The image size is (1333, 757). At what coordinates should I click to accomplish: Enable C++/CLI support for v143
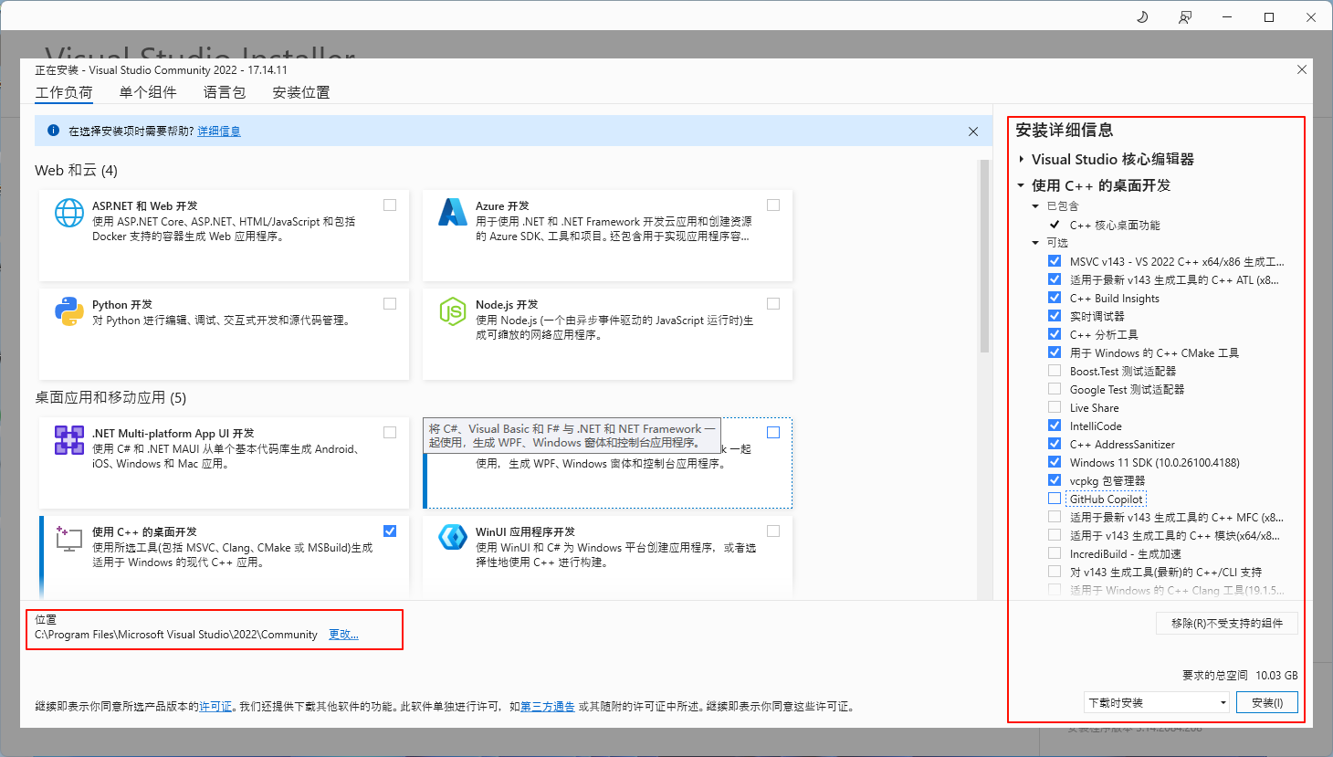[x=1055, y=572]
